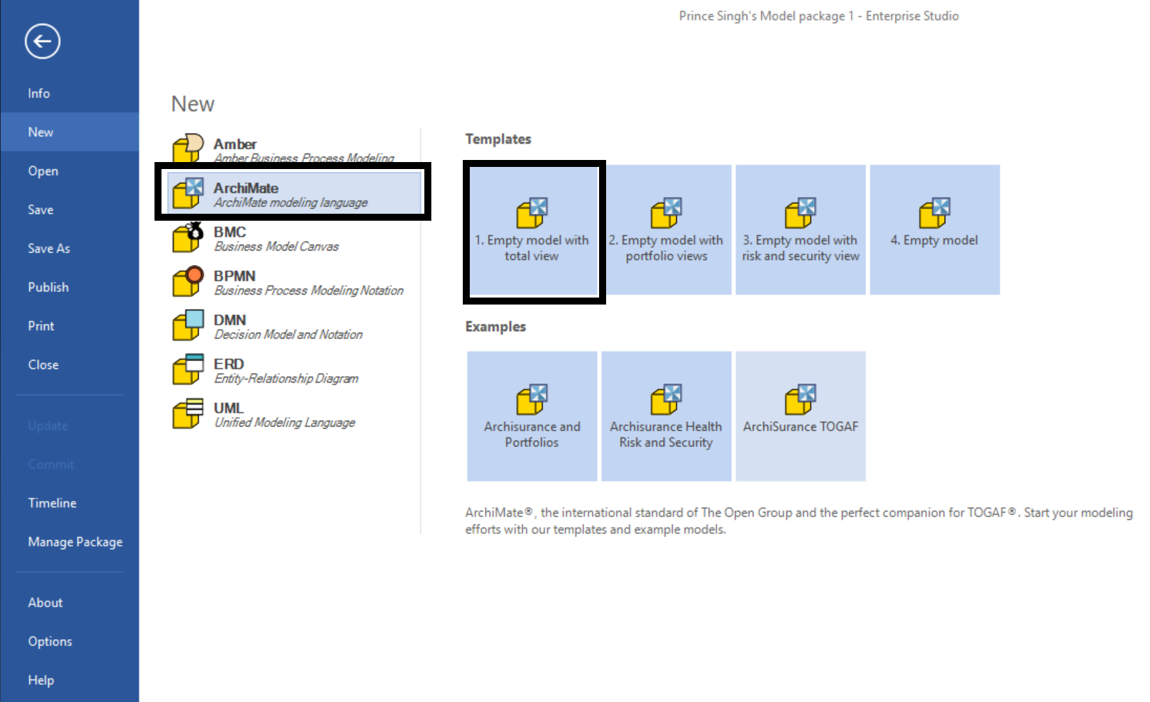Viewport: 1150px width, 702px height.
Task: Open the Save As page
Action: point(48,248)
